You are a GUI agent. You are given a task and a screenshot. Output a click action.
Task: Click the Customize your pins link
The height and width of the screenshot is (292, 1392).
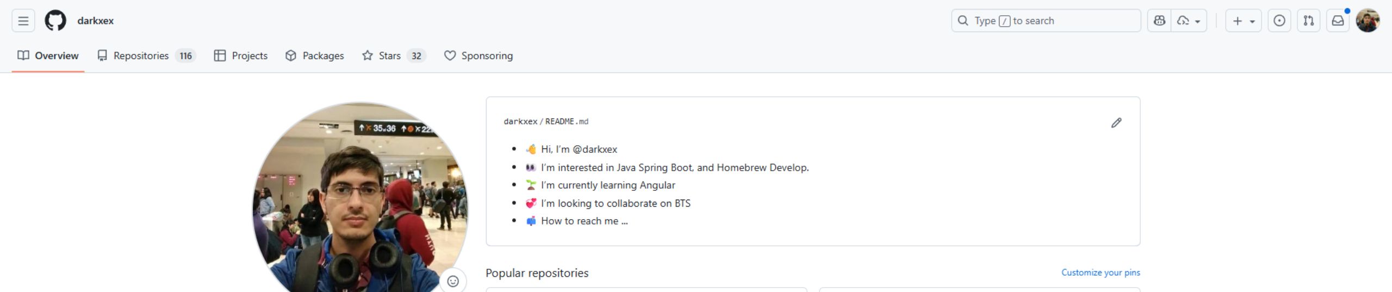1101,272
